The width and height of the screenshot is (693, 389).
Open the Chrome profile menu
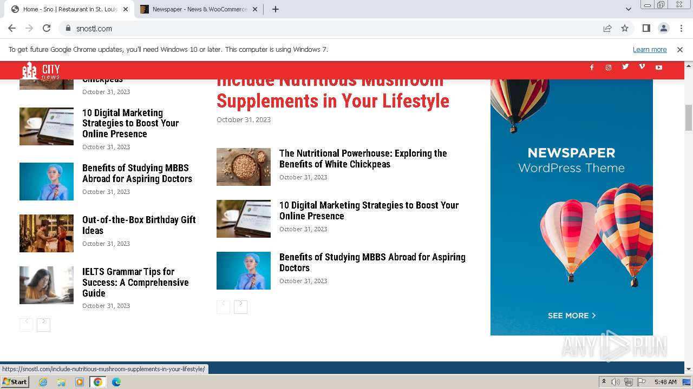tap(663, 28)
